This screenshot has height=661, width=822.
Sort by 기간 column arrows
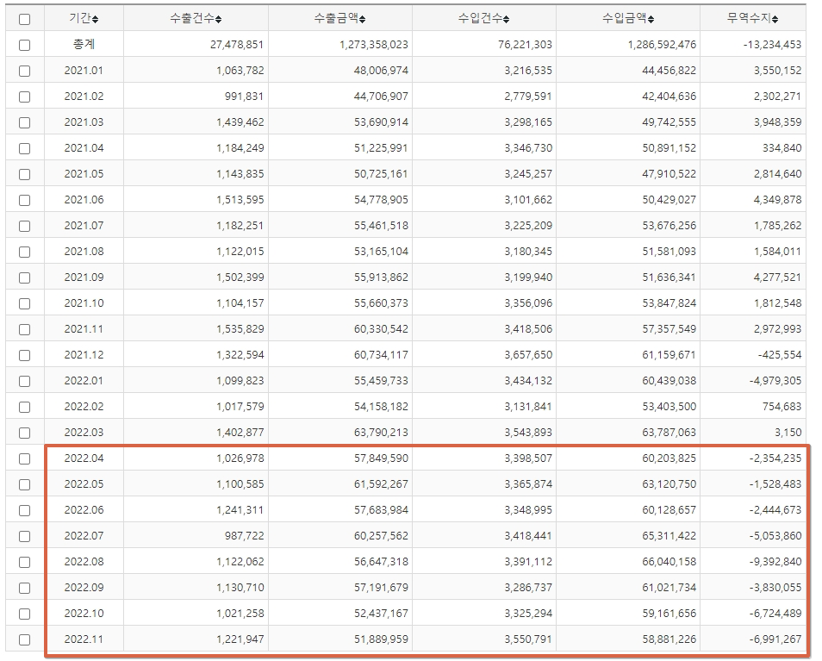click(96, 20)
